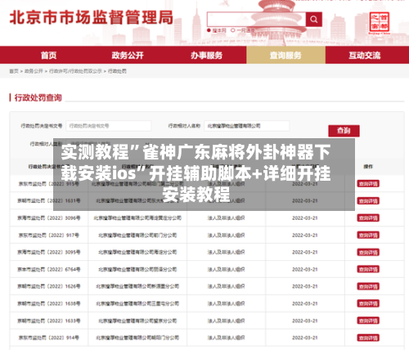Click the document number ending 915号
This screenshot has height=350, width=409.
point(49,184)
